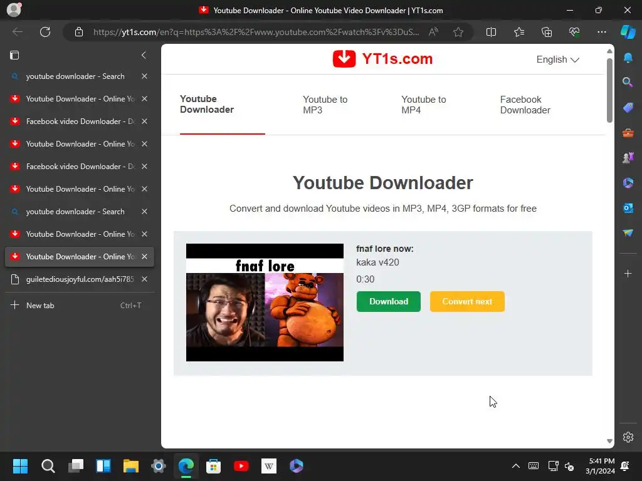This screenshot has height=481, width=642.
Task: Click the YT1s.com logo
Action: click(x=383, y=59)
